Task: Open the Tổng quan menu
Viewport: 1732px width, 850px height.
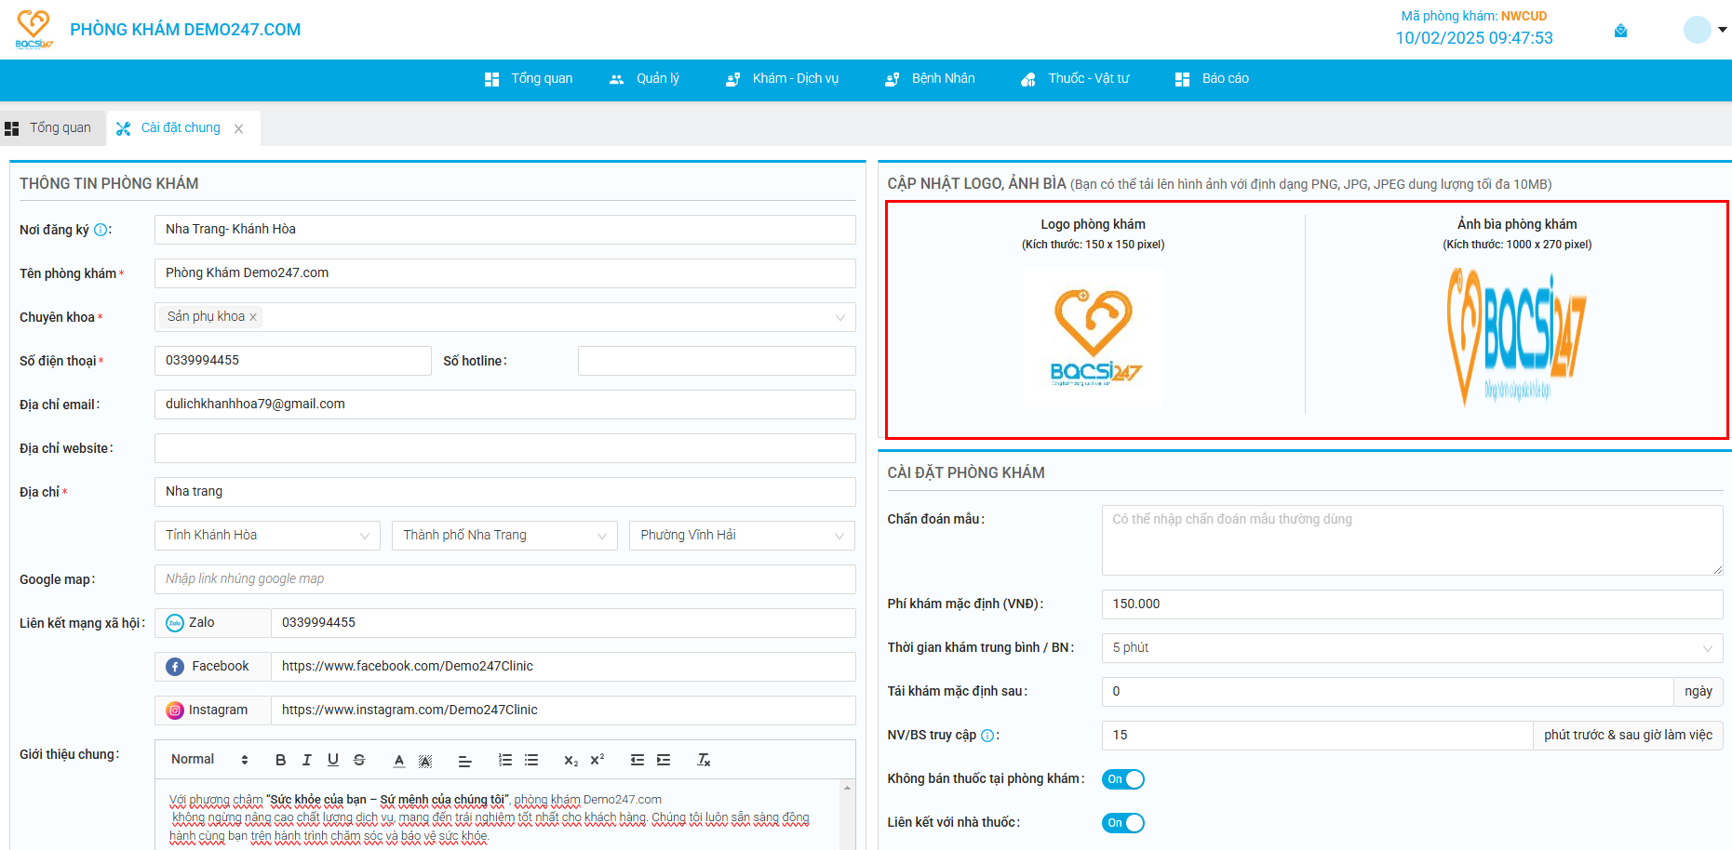Action: point(529,79)
